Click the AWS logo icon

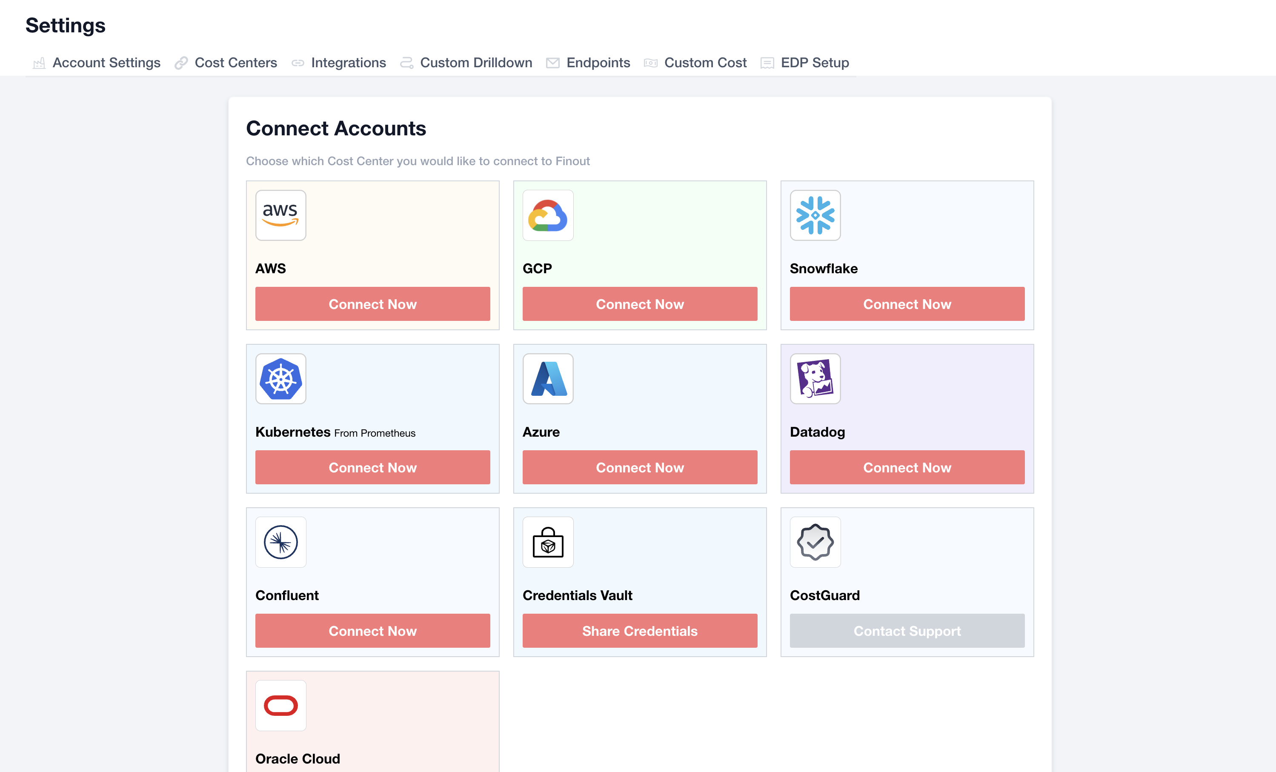(x=280, y=215)
